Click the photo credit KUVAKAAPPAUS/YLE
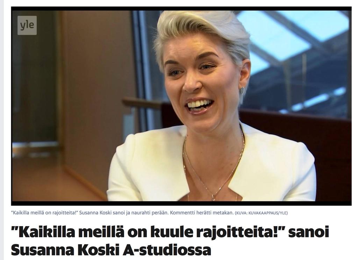This screenshot has width=358, height=260. coord(261,213)
